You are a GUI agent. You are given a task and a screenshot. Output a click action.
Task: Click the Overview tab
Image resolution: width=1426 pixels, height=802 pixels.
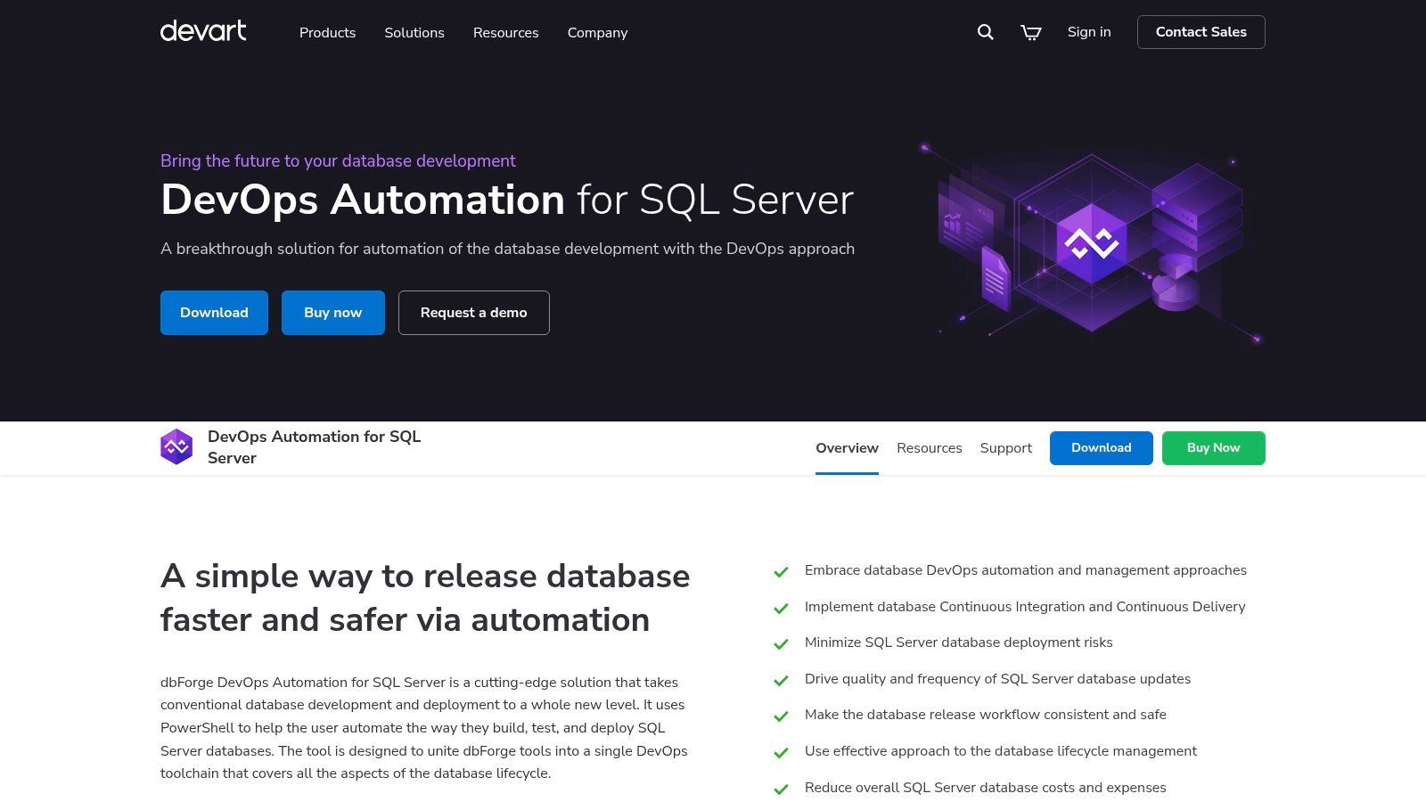tap(847, 448)
